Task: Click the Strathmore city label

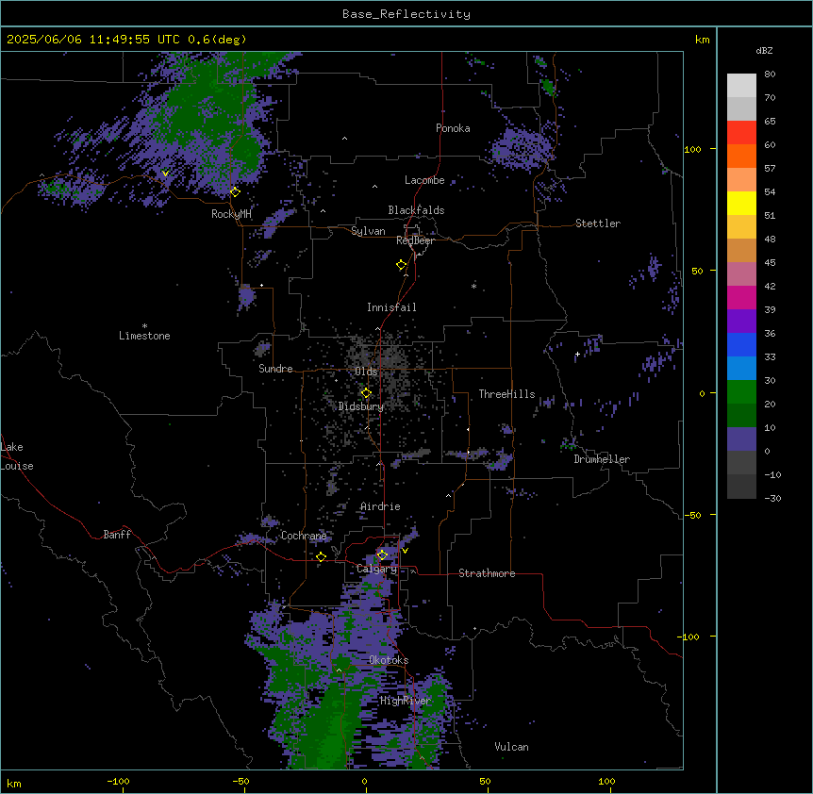Action: coord(487,573)
